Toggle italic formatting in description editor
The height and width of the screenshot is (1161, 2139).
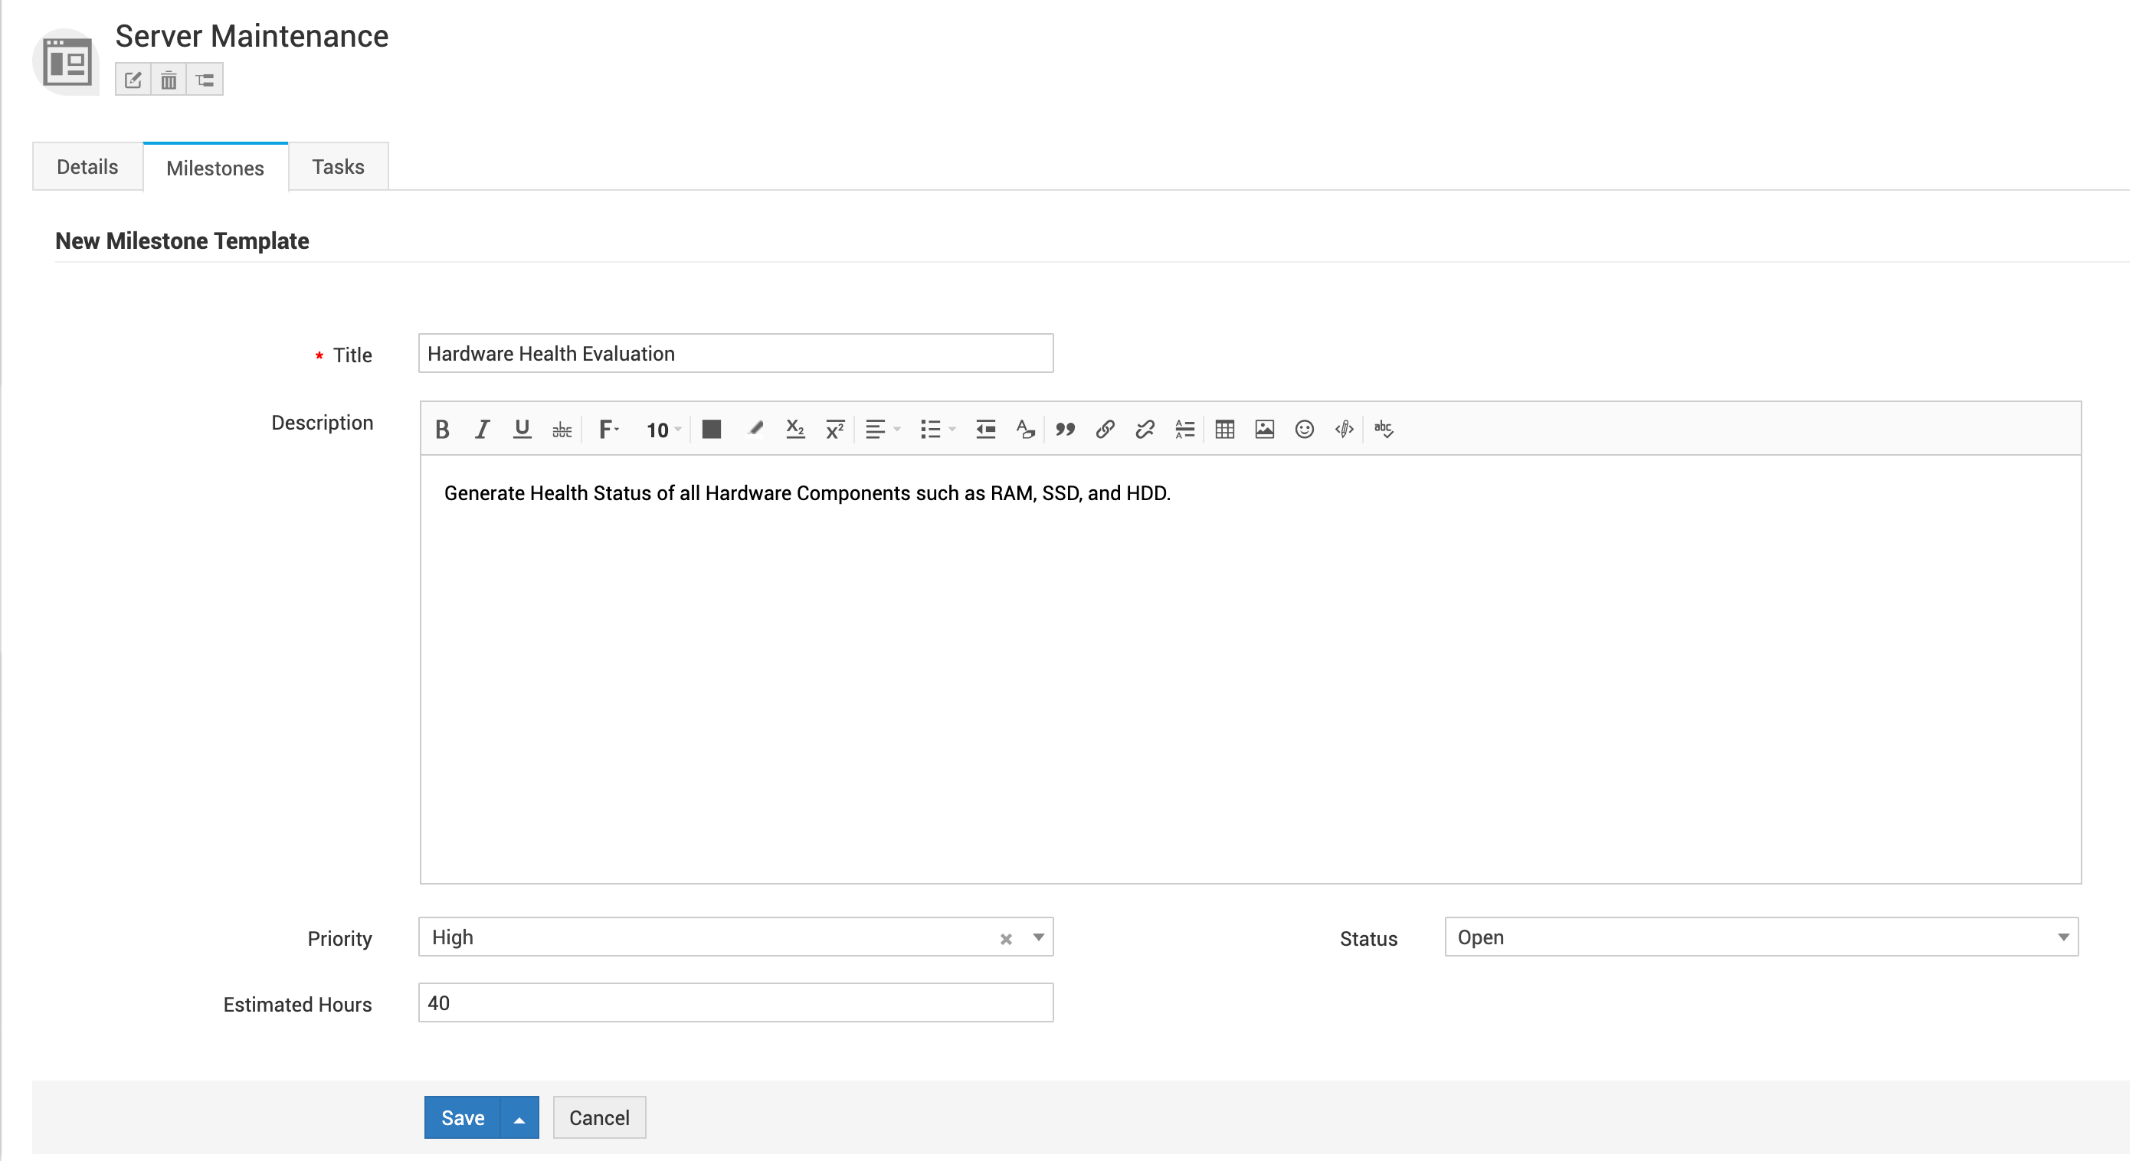pyautogui.click(x=483, y=429)
